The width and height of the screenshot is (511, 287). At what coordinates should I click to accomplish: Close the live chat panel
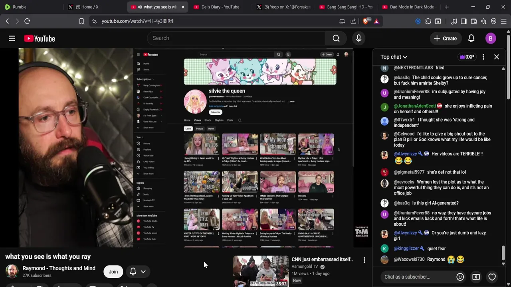point(497,57)
